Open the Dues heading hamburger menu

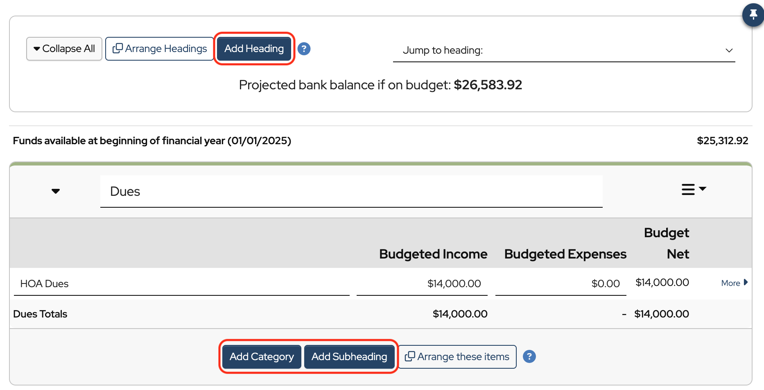coord(694,190)
